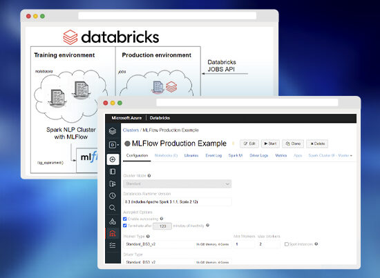
Task: Switch to the Libraries tab
Action: (x=191, y=155)
